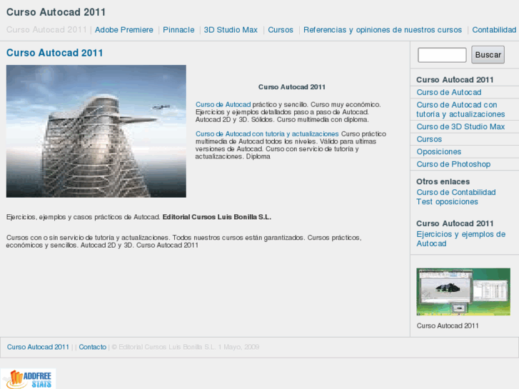Open sidebar link Curso de Autocad
This screenshot has width=519, height=389.
(x=449, y=92)
